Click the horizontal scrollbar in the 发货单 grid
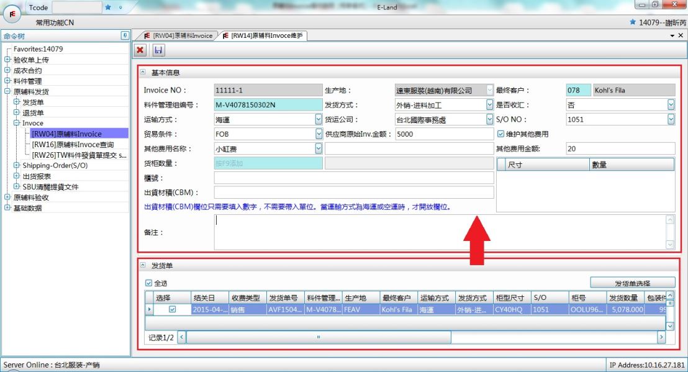 [x=319, y=337]
